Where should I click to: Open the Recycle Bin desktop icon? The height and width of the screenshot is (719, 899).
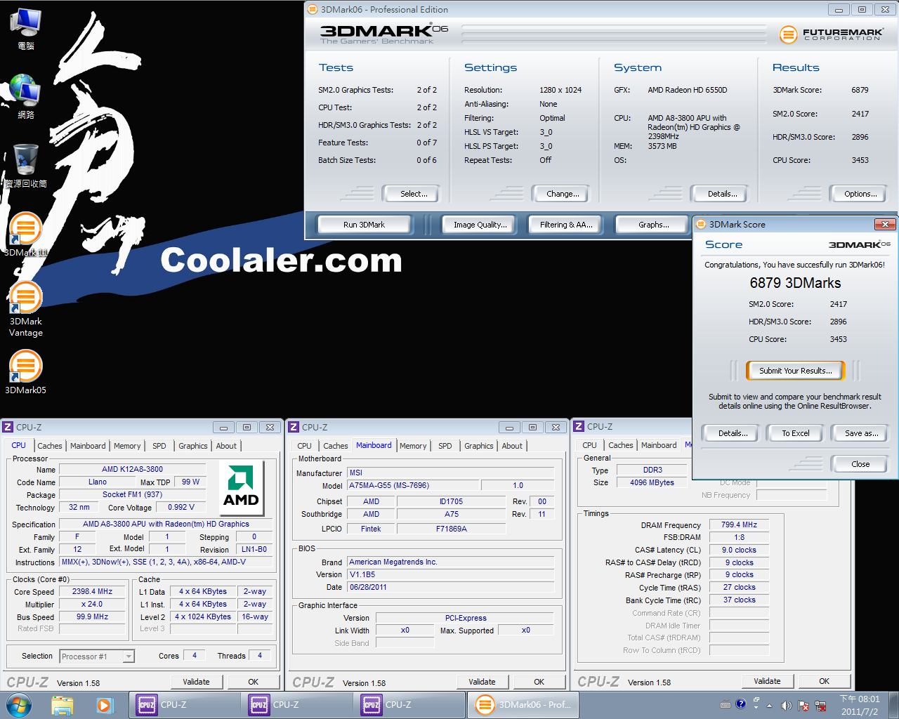coord(26,166)
